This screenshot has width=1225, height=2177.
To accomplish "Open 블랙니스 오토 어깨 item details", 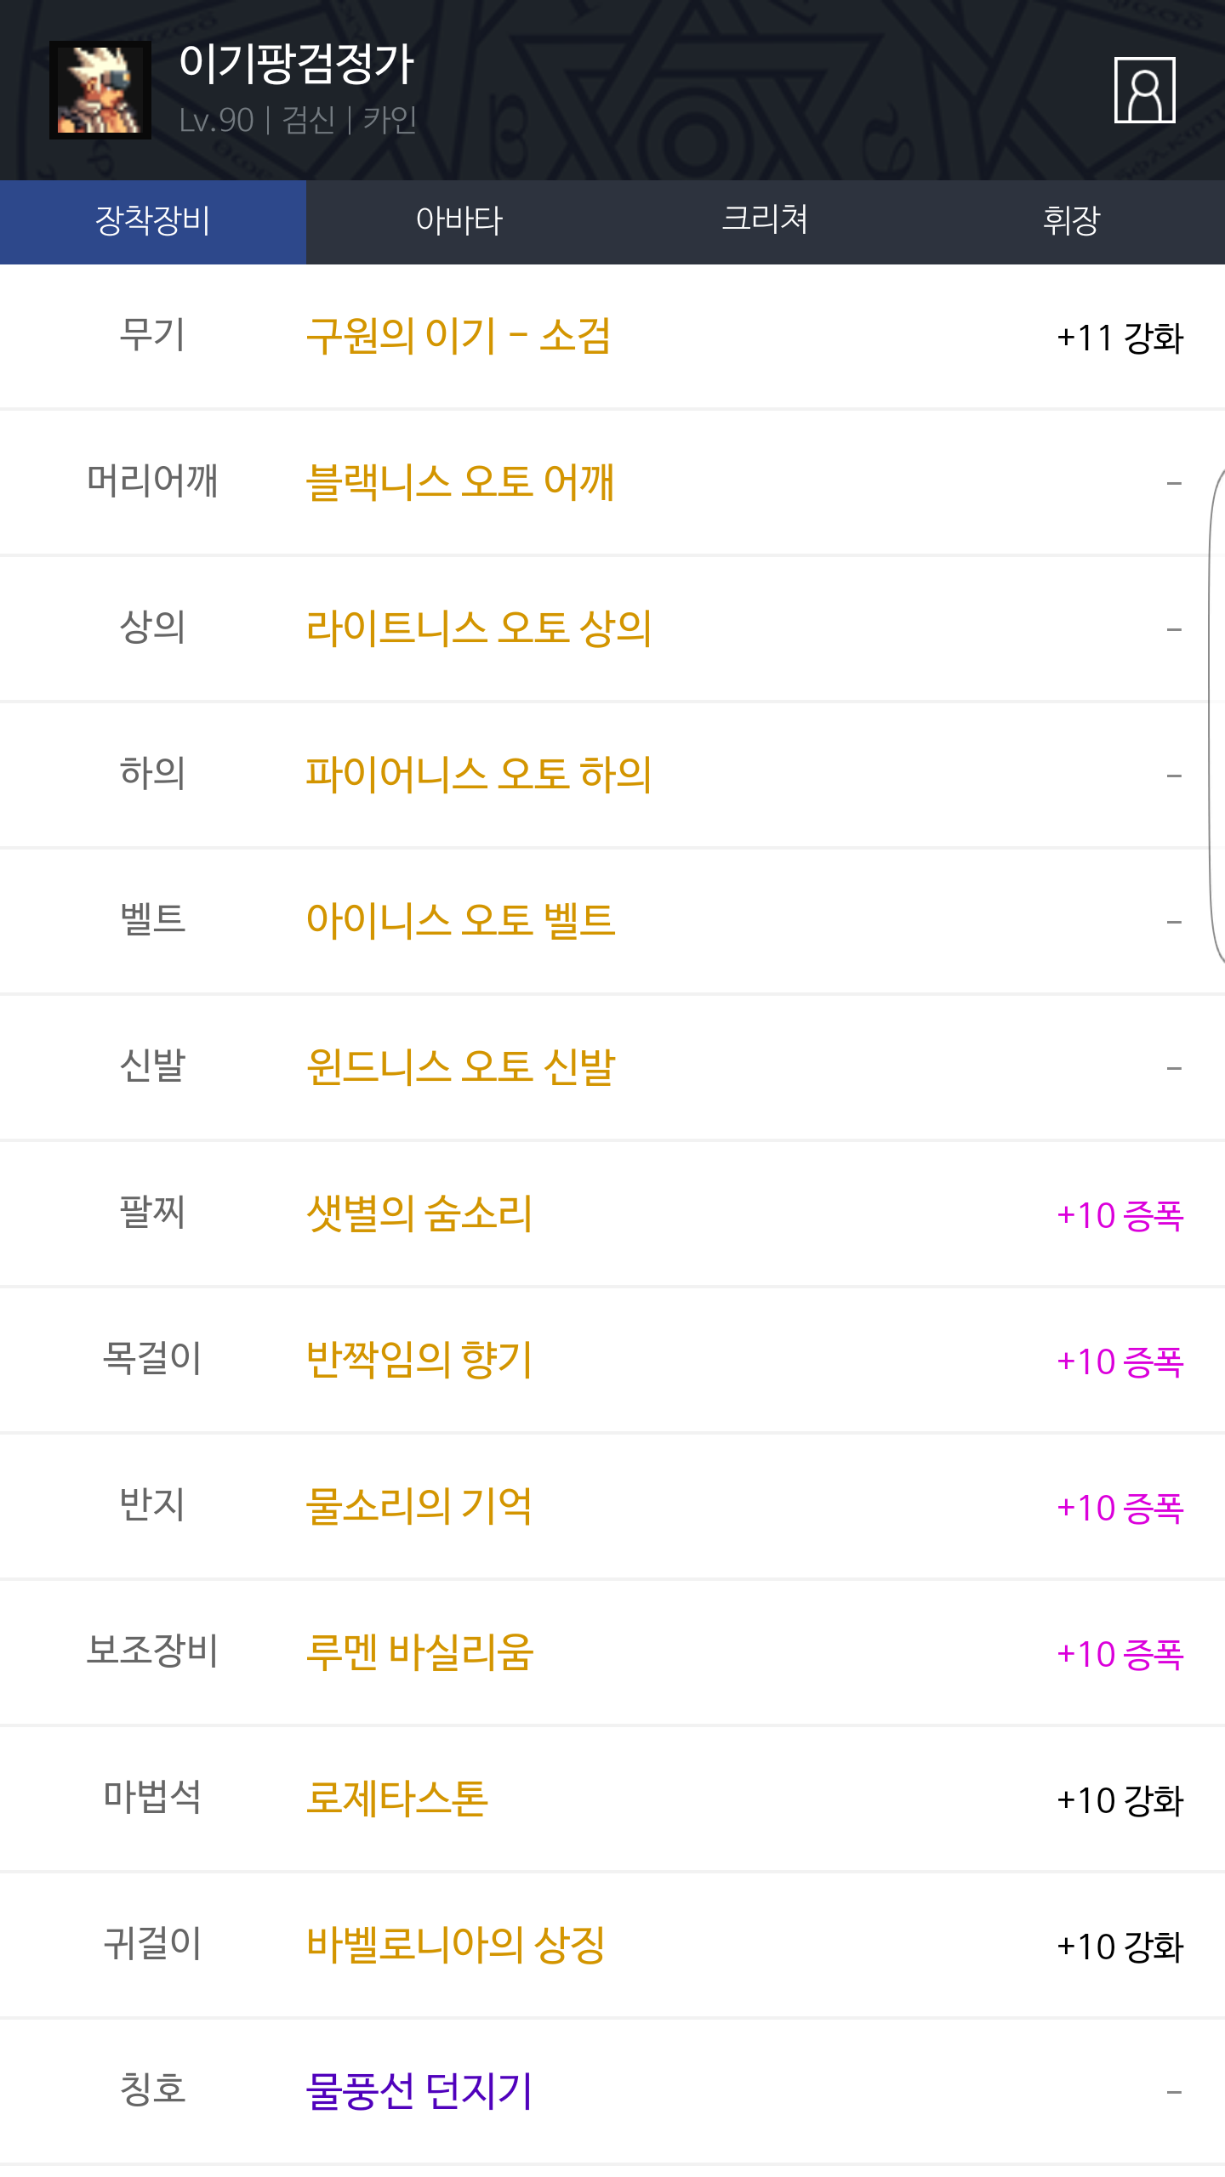I will point(460,482).
